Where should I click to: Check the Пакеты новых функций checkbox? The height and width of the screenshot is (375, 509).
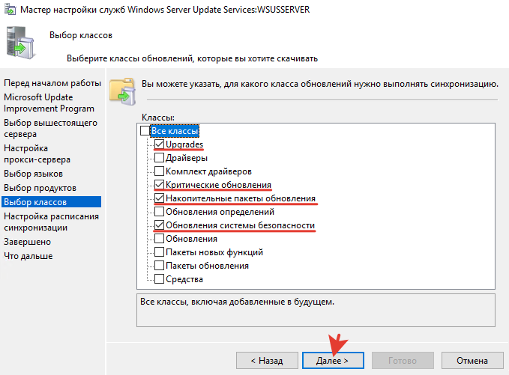click(x=159, y=252)
